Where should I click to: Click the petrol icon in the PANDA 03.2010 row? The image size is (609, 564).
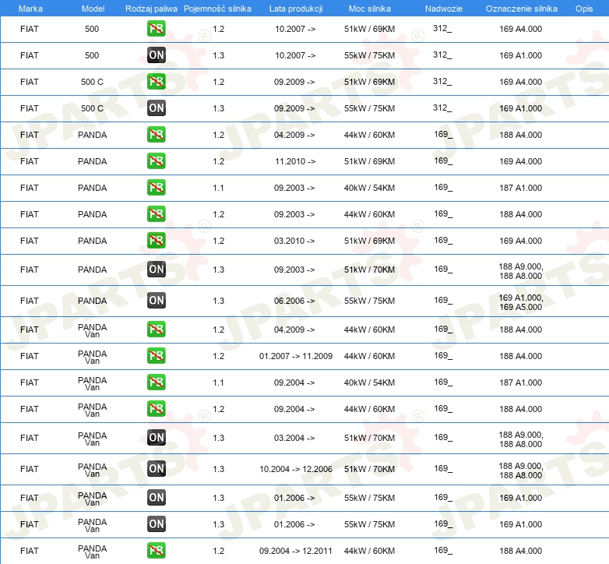coord(156,240)
